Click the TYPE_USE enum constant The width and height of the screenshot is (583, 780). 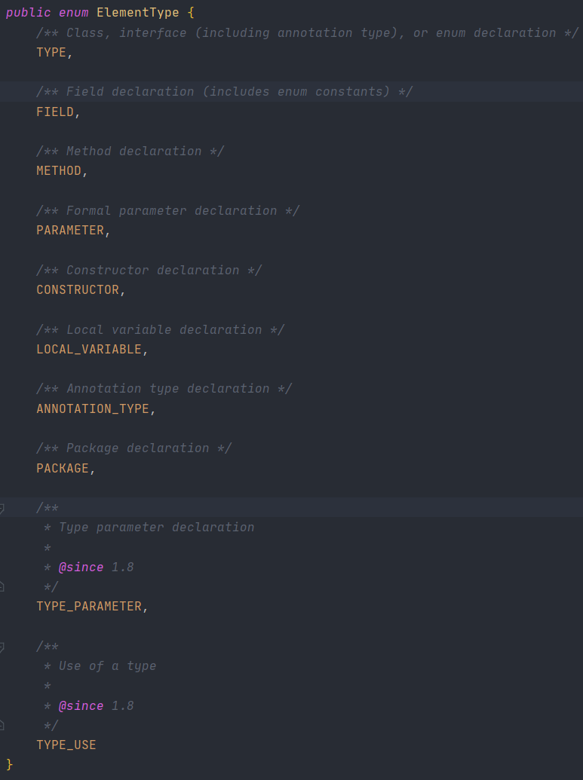(x=66, y=745)
